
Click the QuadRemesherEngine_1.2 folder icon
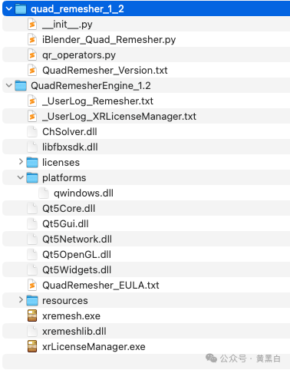(x=21, y=86)
